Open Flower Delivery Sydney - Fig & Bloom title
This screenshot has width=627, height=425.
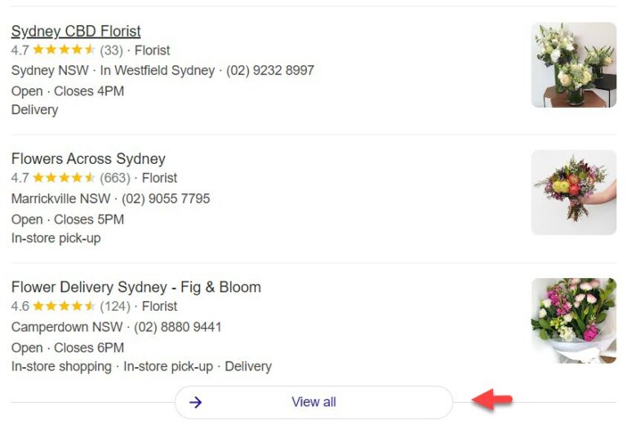(136, 287)
